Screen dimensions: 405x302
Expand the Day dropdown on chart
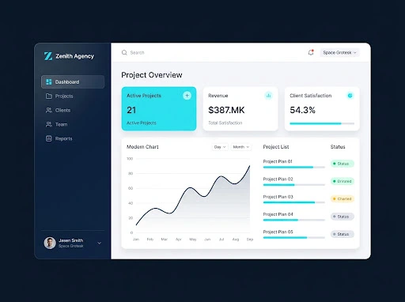click(220, 147)
